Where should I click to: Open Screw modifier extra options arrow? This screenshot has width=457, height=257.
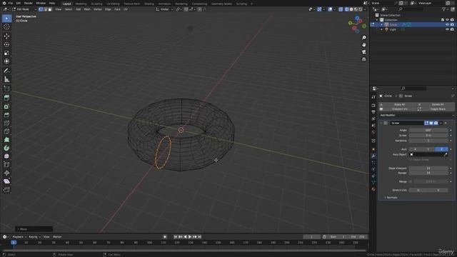441,124
